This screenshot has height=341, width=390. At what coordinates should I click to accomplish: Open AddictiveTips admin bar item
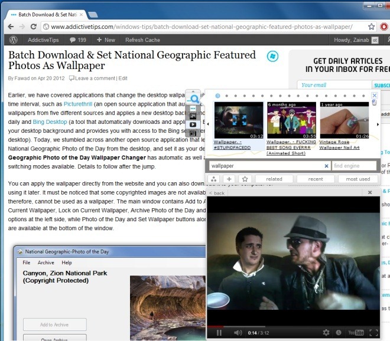coord(43,40)
